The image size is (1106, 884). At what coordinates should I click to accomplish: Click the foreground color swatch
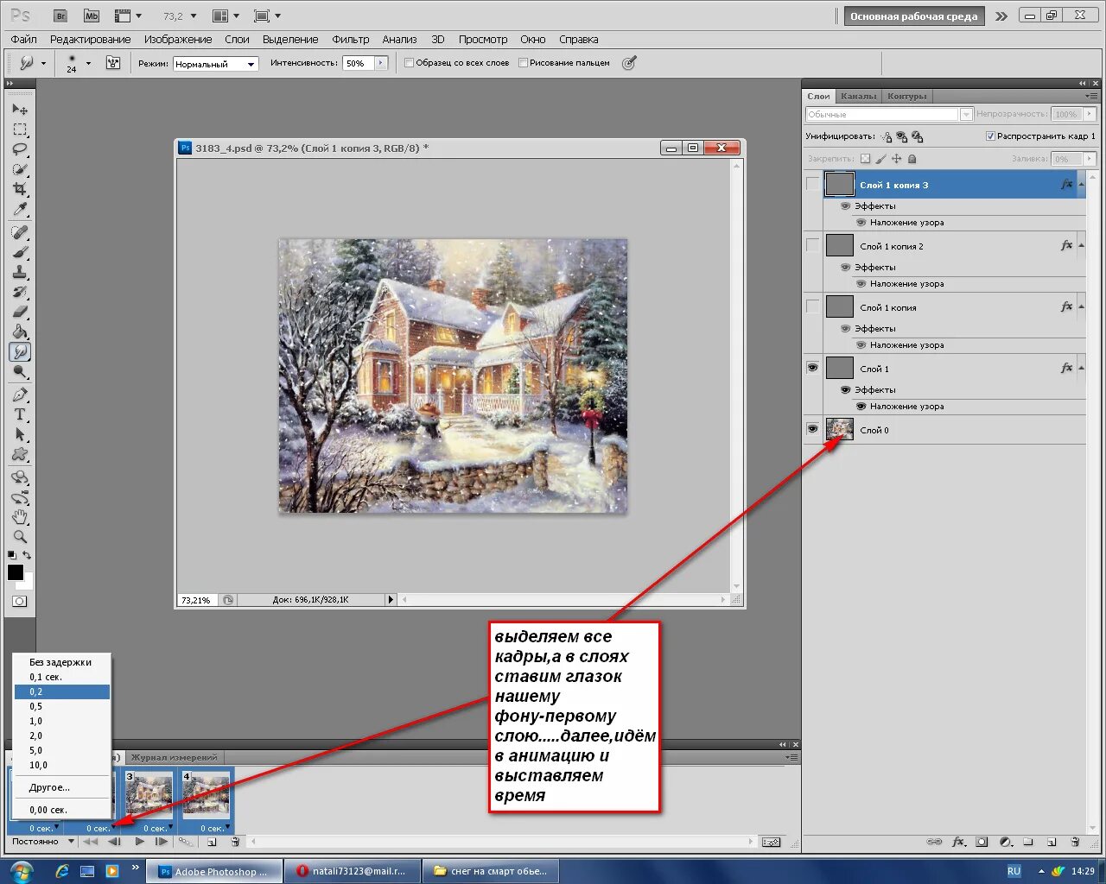(x=16, y=572)
